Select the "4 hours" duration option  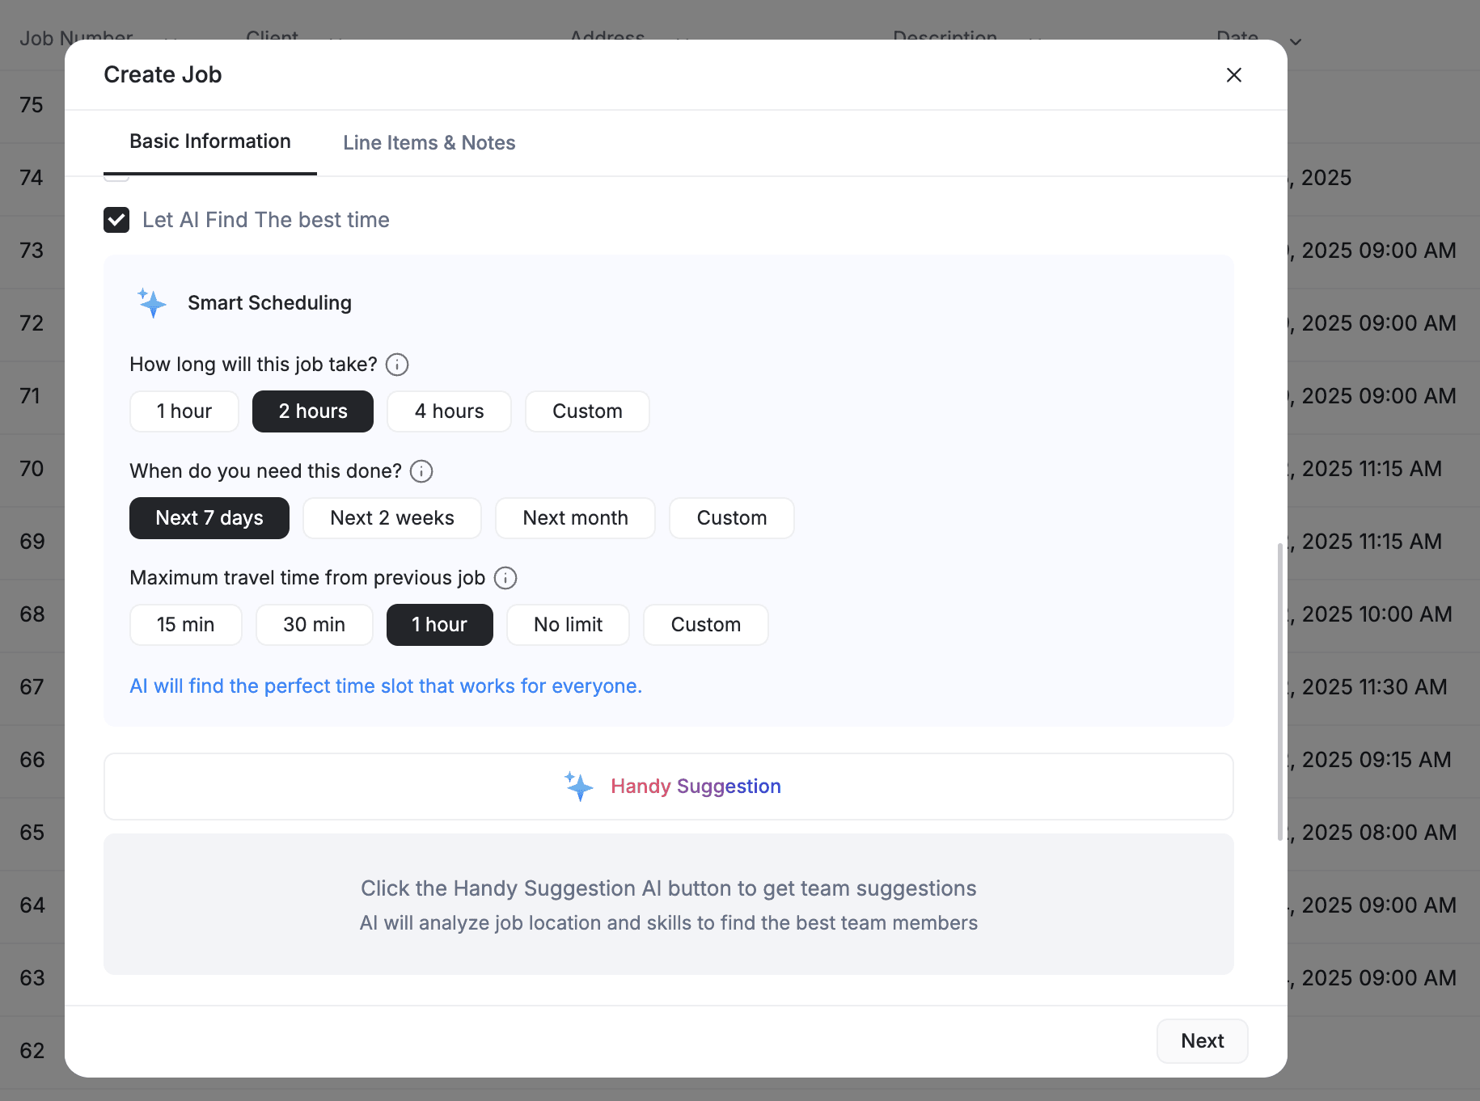pyautogui.click(x=449, y=411)
